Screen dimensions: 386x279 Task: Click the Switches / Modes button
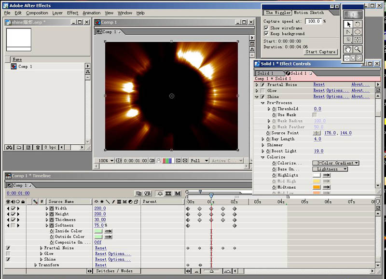114,271
